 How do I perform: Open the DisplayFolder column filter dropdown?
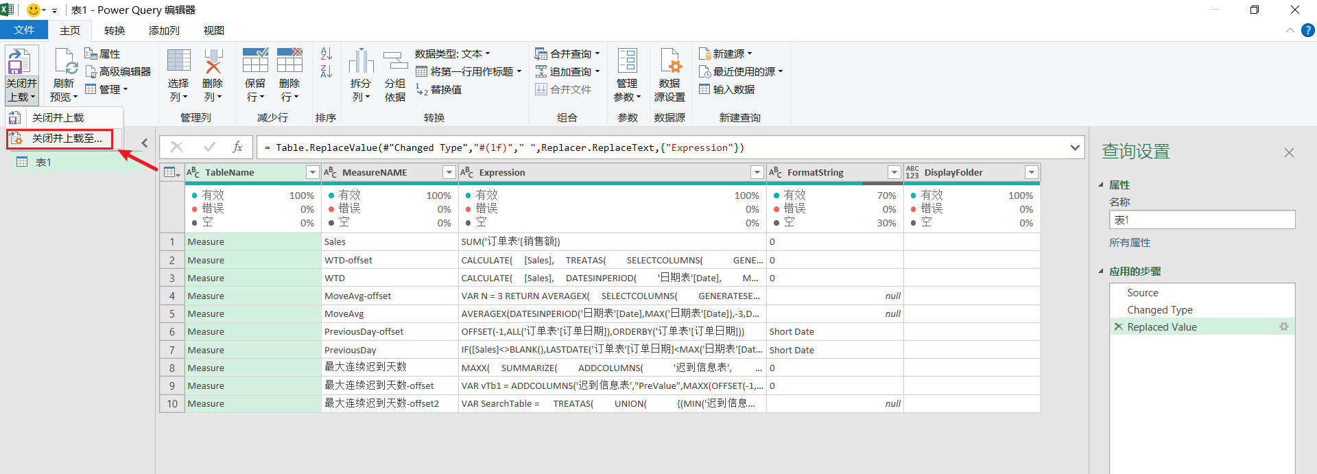tap(1032, 173)
